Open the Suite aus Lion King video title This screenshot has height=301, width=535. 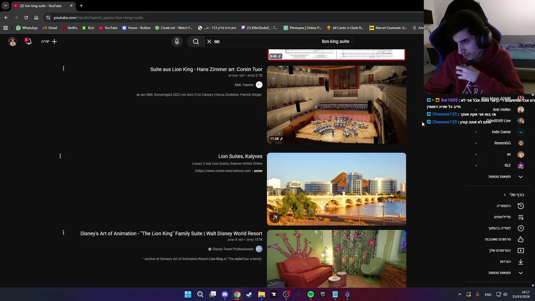[x=206, y=69]
